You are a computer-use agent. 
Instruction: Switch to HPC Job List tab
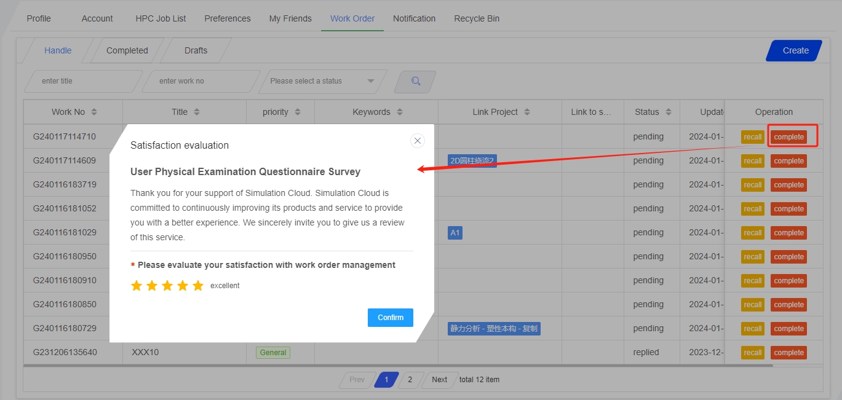point(161,18)
